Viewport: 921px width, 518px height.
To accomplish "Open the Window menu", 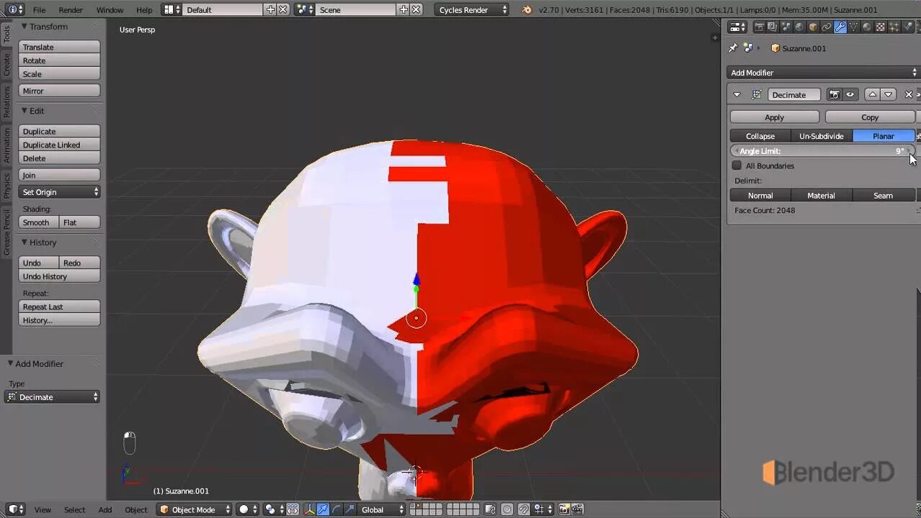I will coord(110,9).
